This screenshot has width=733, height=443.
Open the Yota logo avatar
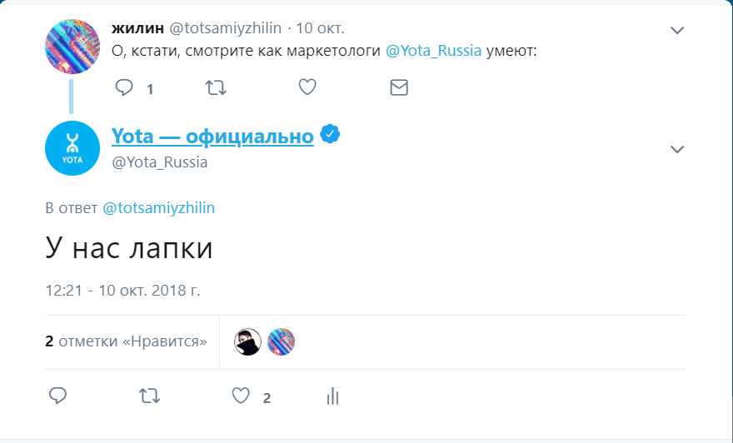pos(72,148)
